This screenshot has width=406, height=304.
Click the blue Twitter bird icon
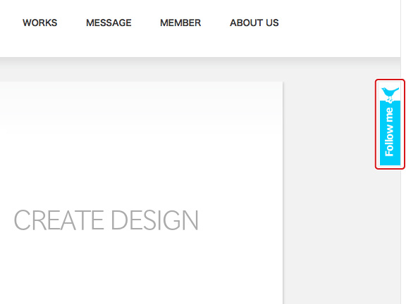[390, 94]
